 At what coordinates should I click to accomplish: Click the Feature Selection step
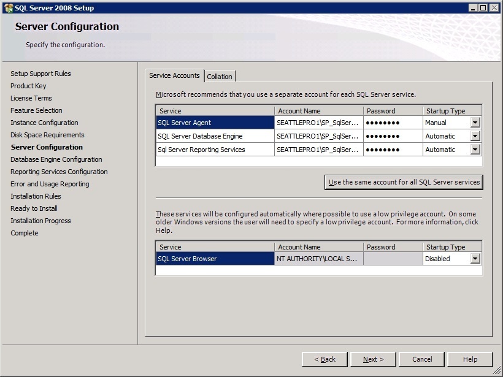pos(36,110)
